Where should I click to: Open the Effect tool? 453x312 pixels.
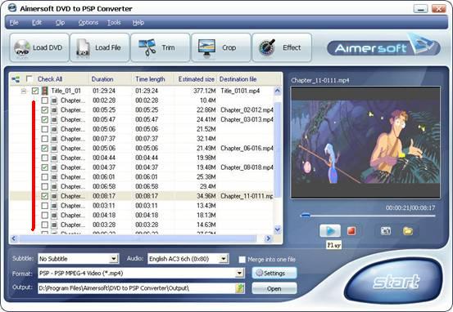(x=282, y=47)
